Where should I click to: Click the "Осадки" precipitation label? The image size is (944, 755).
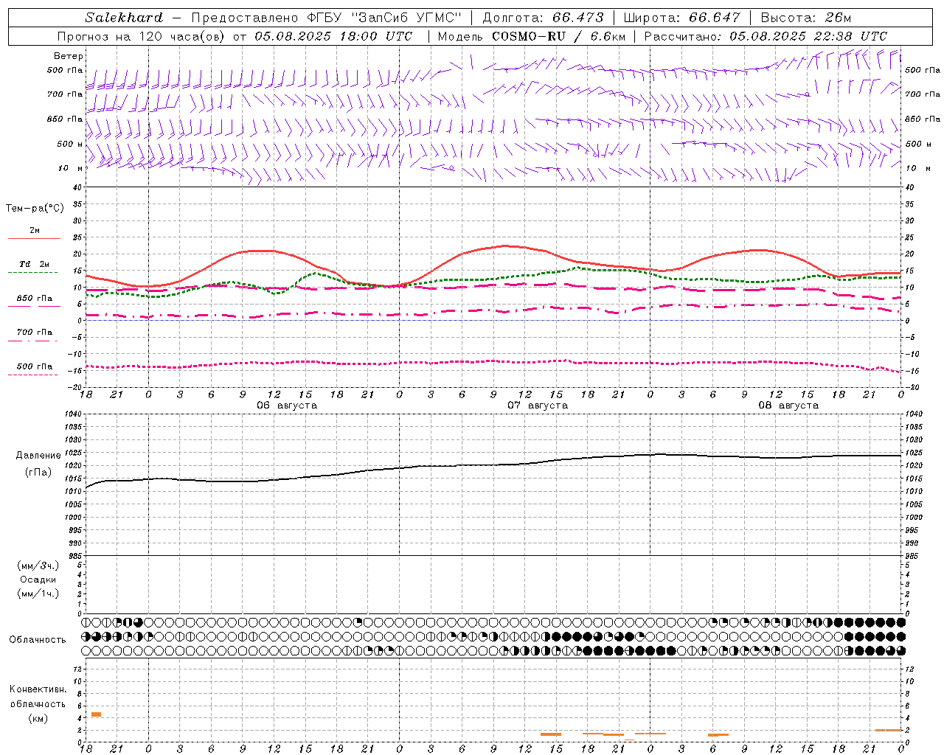pyautogui.click(x=38, y=580)
